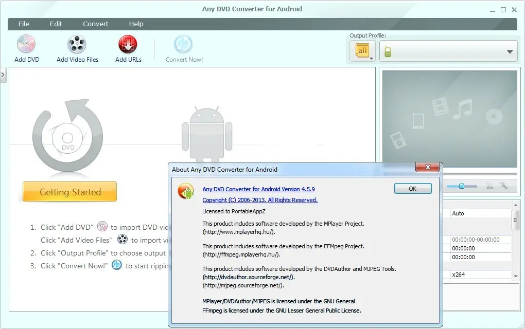525x329 pixels.
Task: Click the volume slider handle under preview
Action: tap(461, 186)
